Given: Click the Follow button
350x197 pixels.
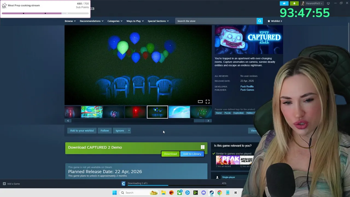Looking at the screenshot, I should tap(104, 131).
